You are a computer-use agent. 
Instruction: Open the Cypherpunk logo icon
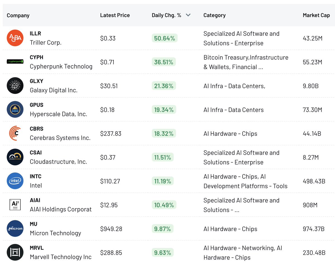pos(15,62)
